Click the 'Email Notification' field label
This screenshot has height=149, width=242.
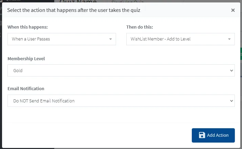click(x=26, y=88)
